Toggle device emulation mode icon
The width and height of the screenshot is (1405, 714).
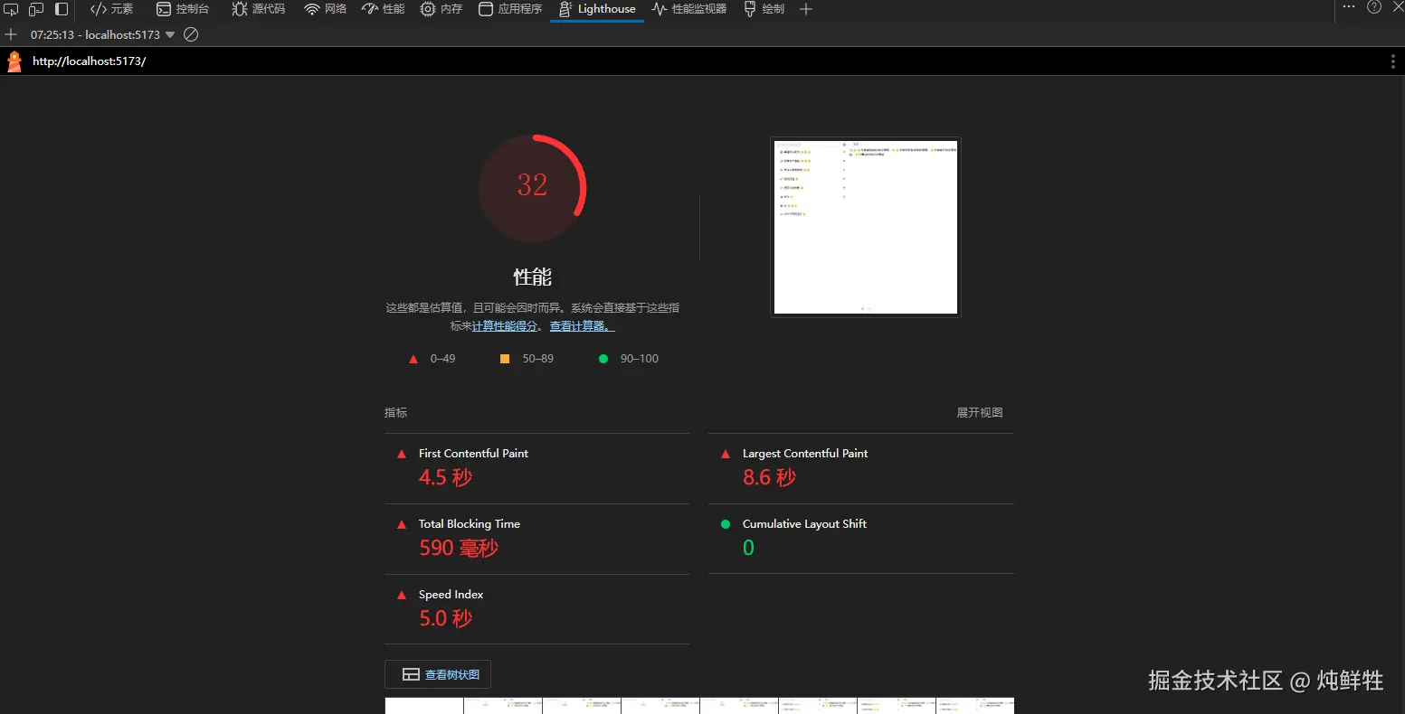pyautogui.click(x=36, y=9)
